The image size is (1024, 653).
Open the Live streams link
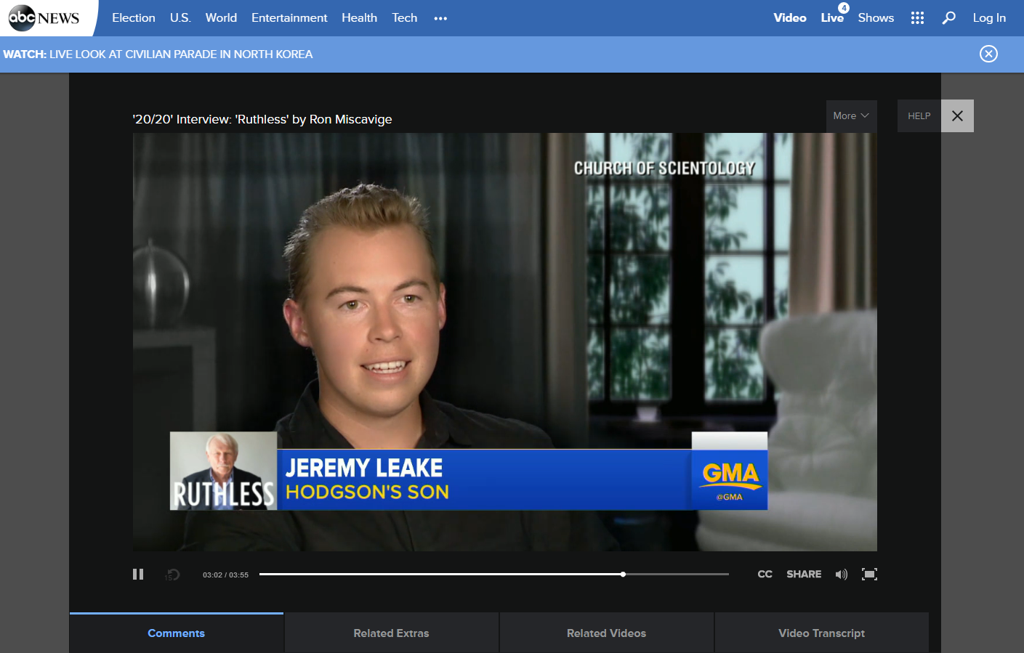[832, 18]
